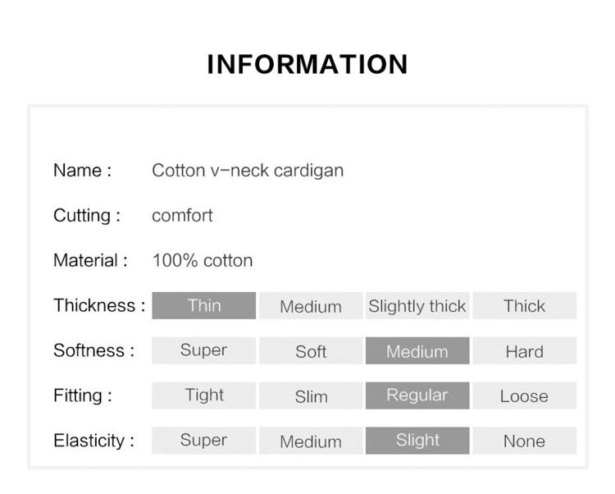Select Regular fitting option
The width and height of the screenshot is (615, 494).
(x=417, y=396)
